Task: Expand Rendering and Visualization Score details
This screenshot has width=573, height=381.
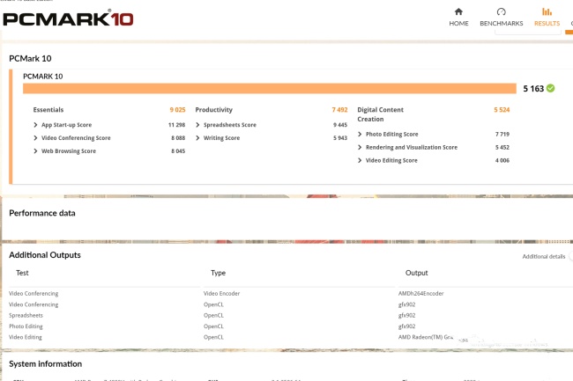Action: [360, 147]
